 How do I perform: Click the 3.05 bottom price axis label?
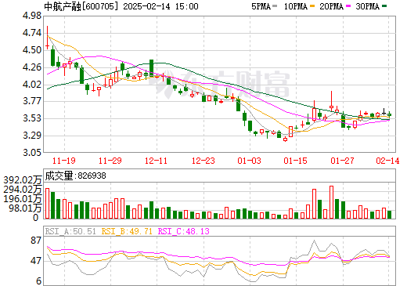tap(32, 153)
